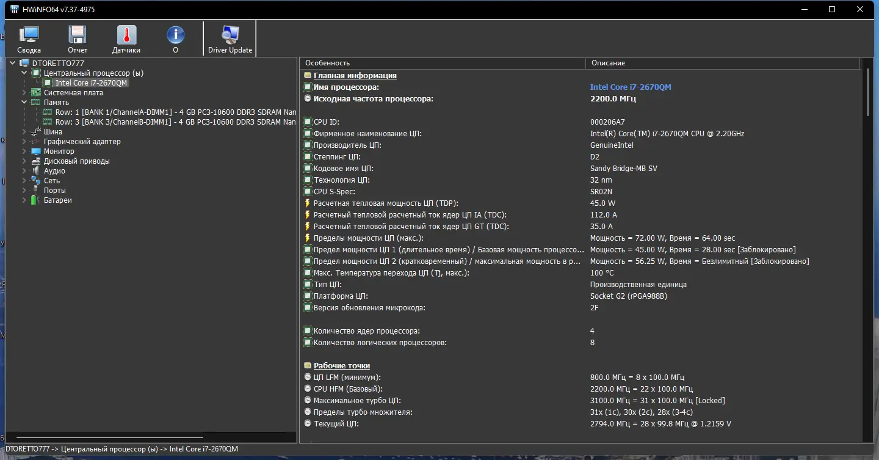This screenshot has height=460, width=879.
Task: Select the Row: 1 BANK 1 memory entry
Action: pyautogui.click(x=176, y=112)
